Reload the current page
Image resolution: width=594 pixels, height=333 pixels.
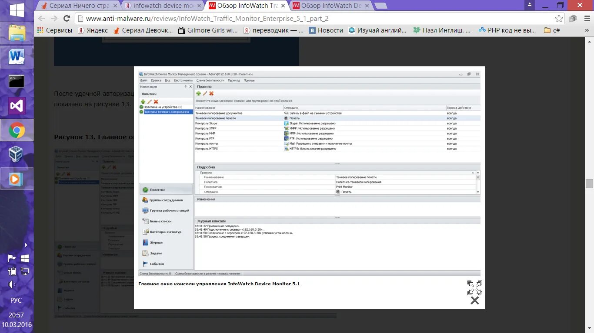[x=67, y=18]
